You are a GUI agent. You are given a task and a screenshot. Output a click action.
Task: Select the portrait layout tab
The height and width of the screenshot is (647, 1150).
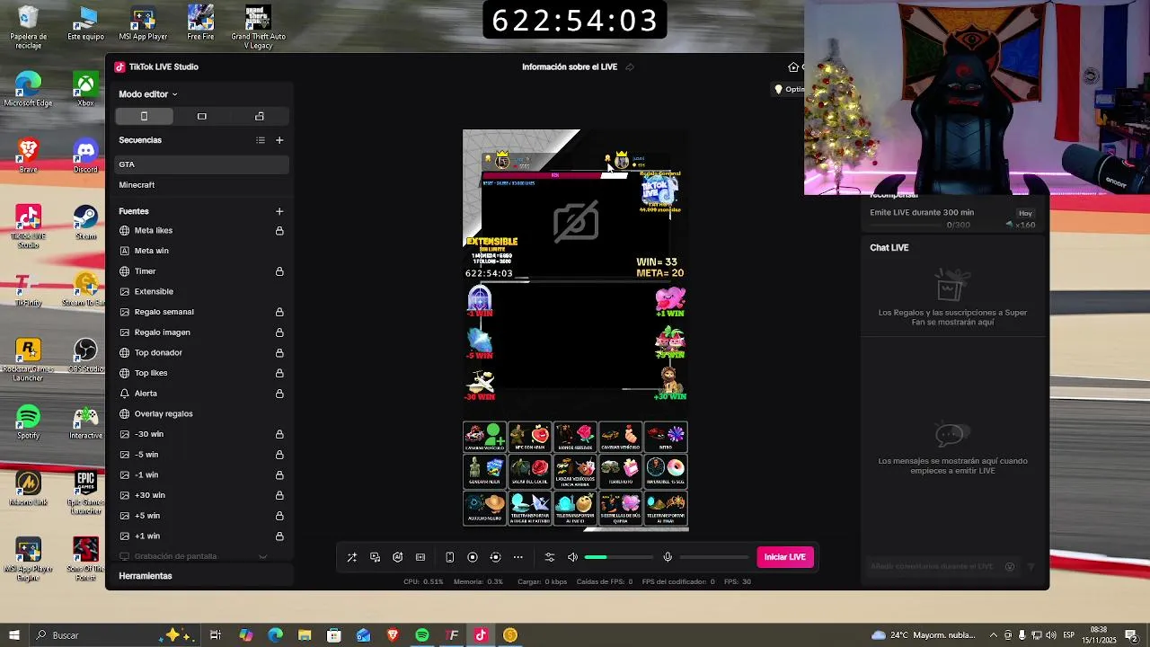(x=144, y=116)
